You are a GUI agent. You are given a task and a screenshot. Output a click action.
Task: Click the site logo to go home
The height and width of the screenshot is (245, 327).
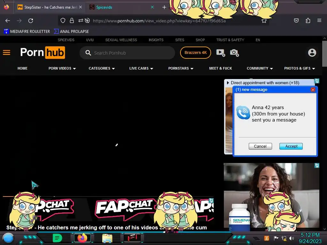coord(43,53)
